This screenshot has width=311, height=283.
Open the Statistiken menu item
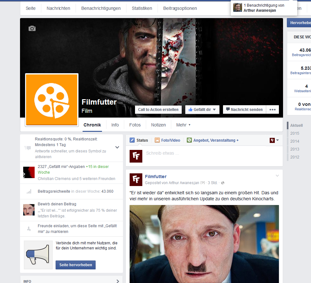pos(142,8)
